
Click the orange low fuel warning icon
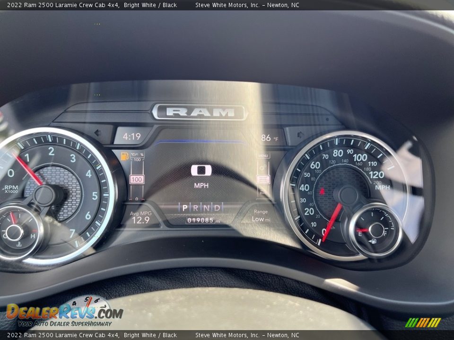[x=124, y=156]
